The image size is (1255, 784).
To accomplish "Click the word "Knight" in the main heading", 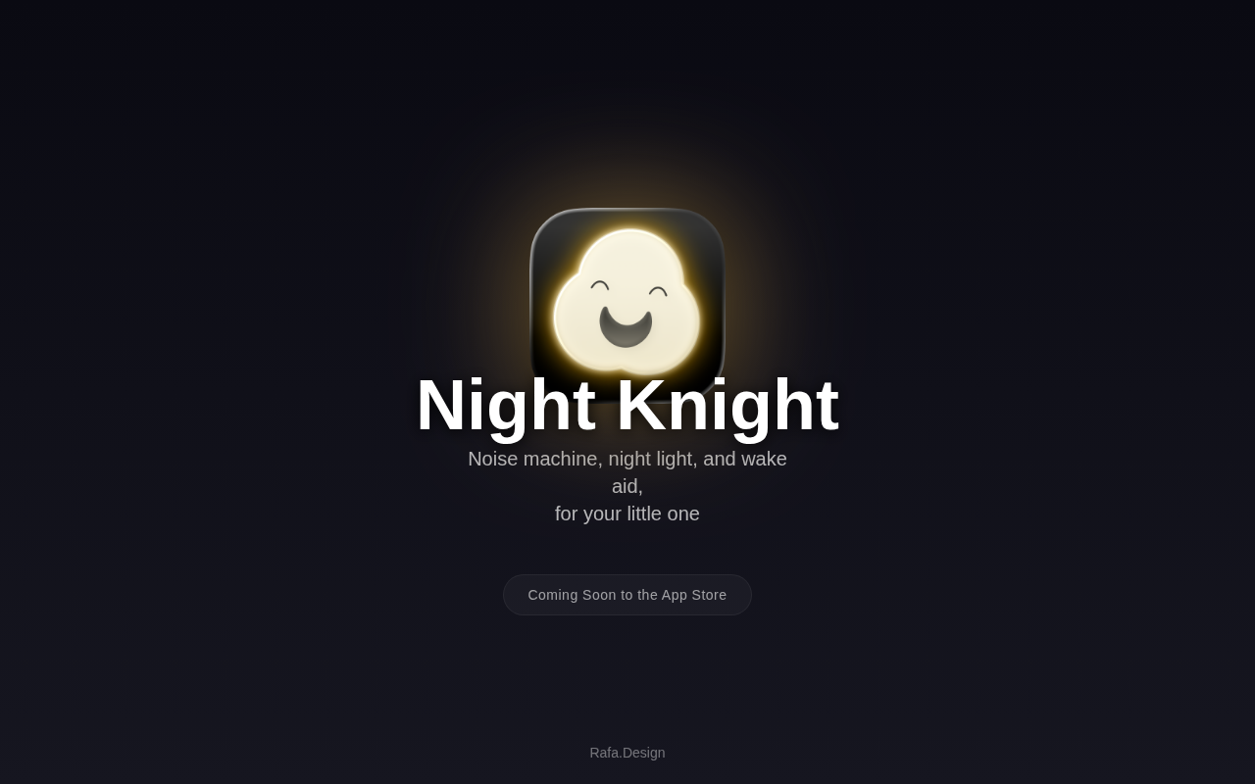I will pyautogui.click(x=728, y=405).
